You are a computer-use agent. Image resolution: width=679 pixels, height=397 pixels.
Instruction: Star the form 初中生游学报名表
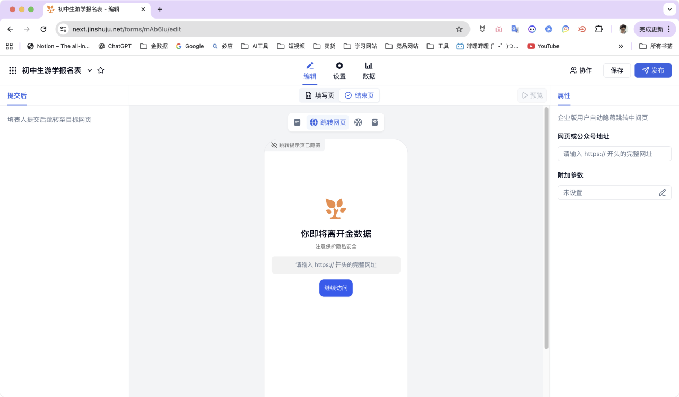coord(101,70)
